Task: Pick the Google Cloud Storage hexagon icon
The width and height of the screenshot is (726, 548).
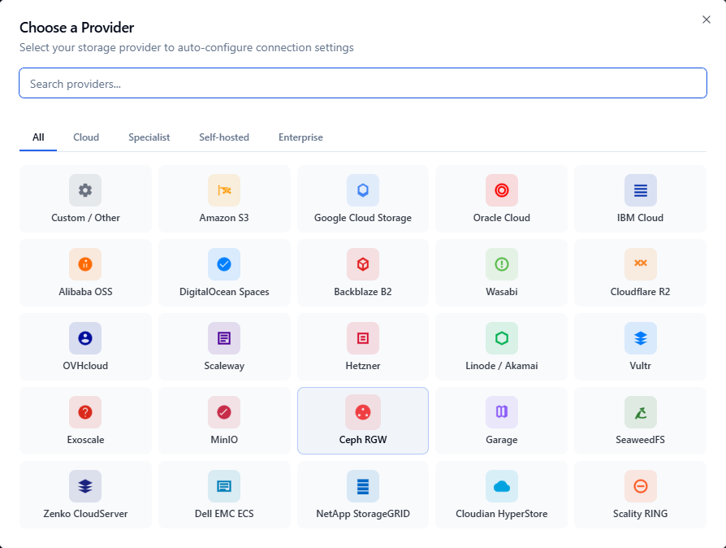Action: pos(363,190)
